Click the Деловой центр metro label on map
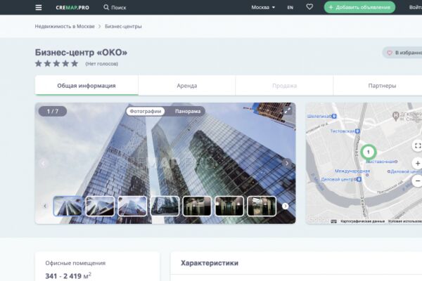 point(341,179)
